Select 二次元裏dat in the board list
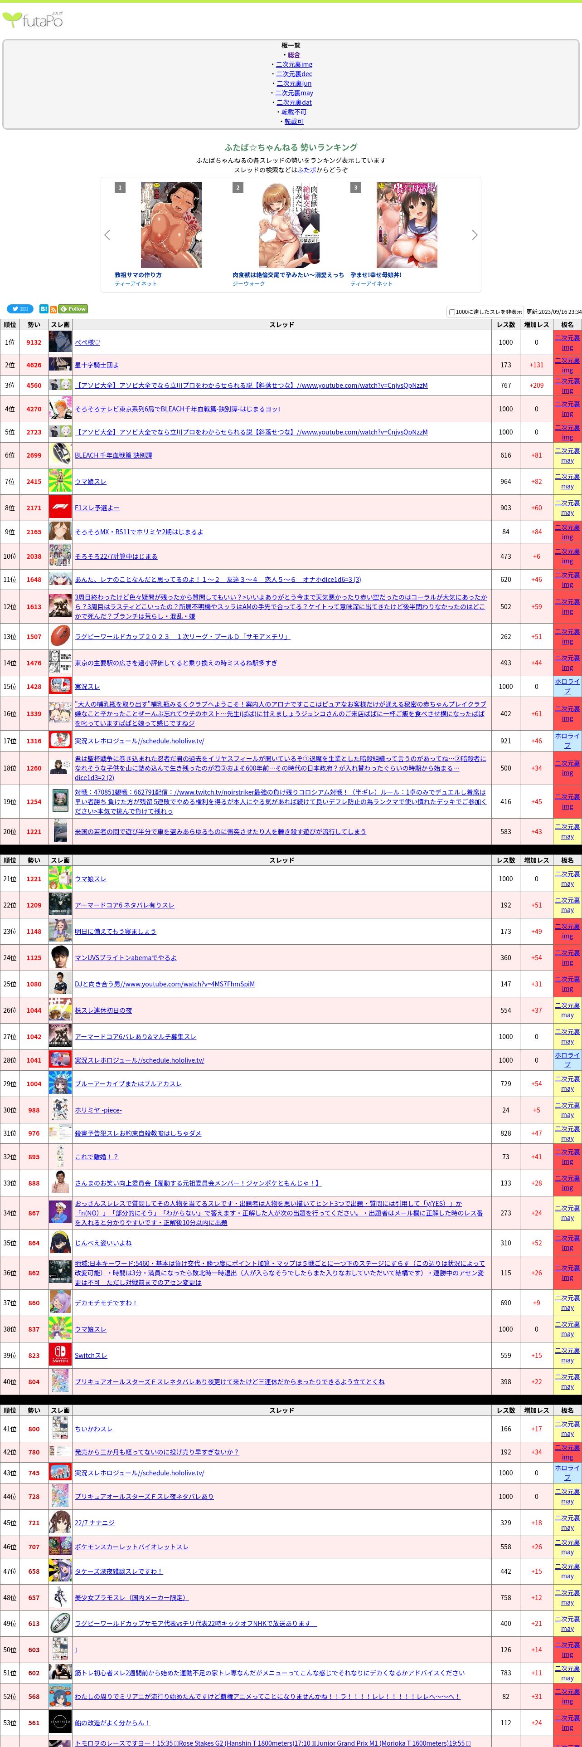This screenshot has height=1747, width=582. click(293, 102)
